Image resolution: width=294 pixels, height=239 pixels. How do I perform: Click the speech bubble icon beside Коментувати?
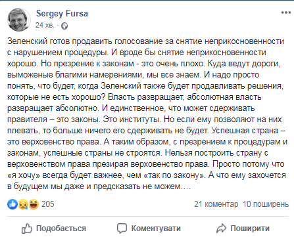coord(122,228)
